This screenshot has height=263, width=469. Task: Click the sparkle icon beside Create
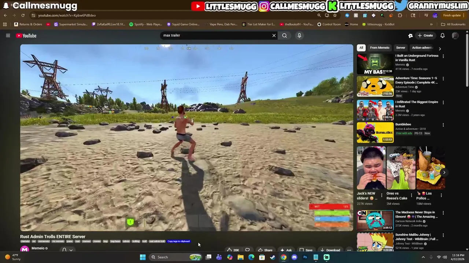coord(410,35)
